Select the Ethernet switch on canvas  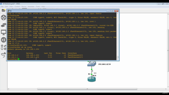coord(92,64)
